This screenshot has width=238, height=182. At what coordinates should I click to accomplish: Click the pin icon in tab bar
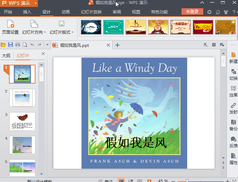pos(205,45)
